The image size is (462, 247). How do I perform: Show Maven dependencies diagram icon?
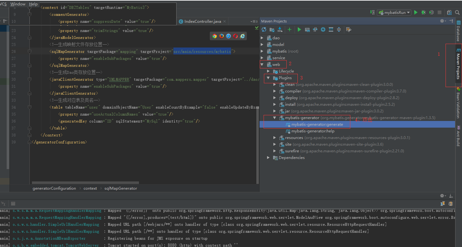(331, 29)
